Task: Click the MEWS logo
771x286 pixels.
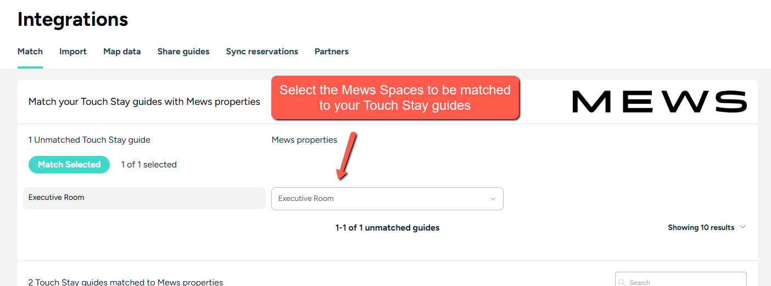Action: [660, 102]
